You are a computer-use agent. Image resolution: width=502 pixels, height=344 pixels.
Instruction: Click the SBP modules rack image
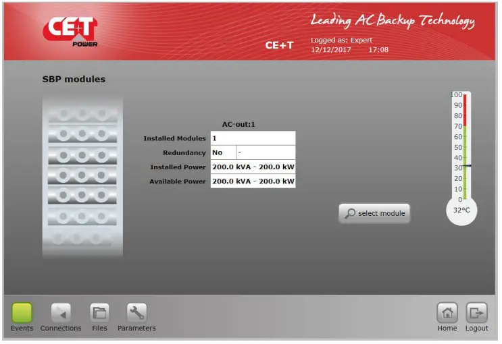click(x=82, y=176)
